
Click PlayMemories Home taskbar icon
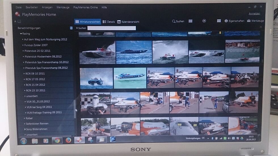[79, 140]
